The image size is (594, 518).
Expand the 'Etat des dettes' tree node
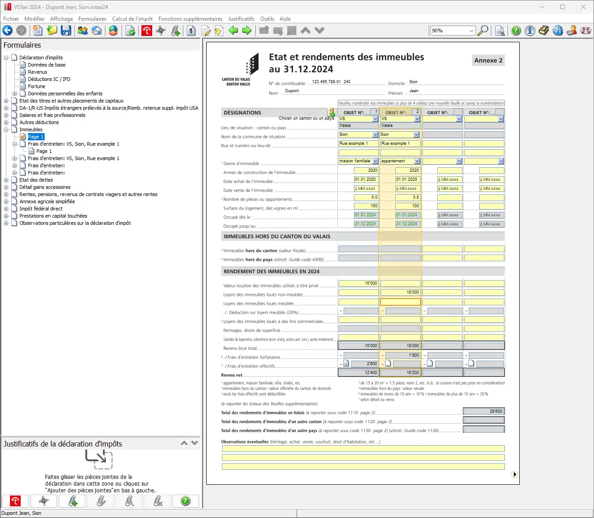(6, 180)
